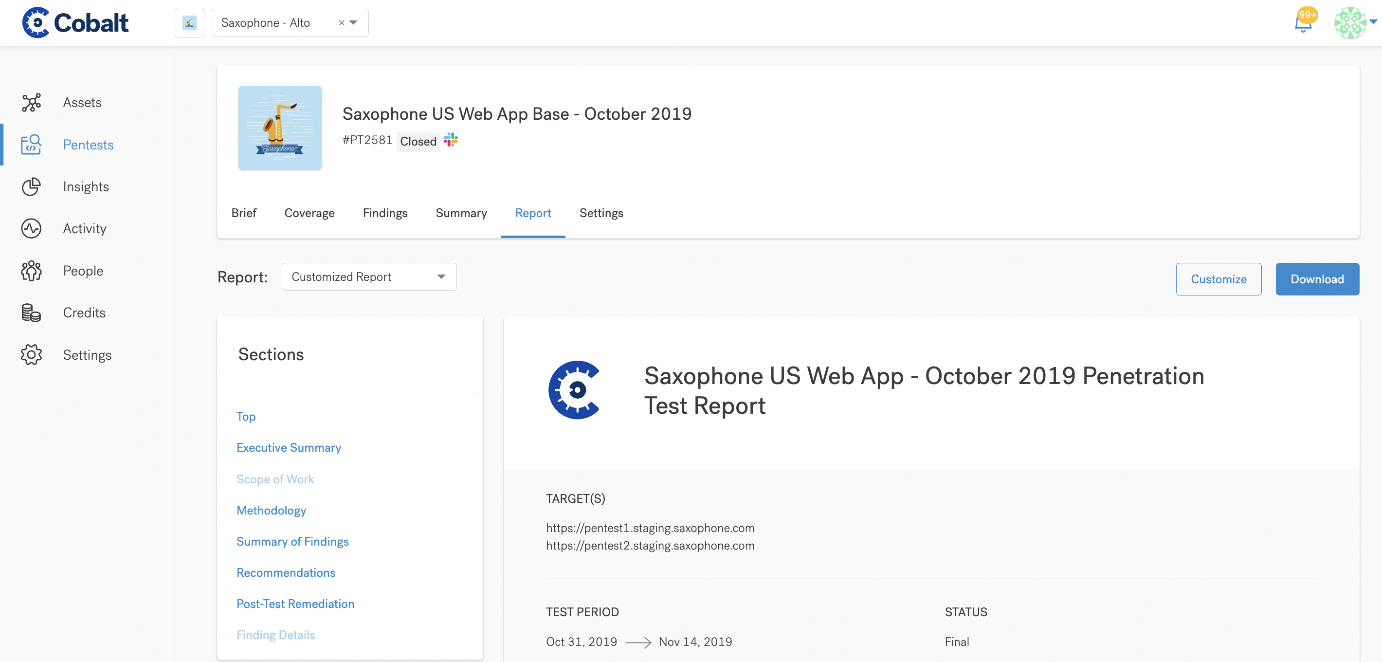Click the Insights pie chart icon
This screenshot has width=1382, height=662.
click(31, 187)
